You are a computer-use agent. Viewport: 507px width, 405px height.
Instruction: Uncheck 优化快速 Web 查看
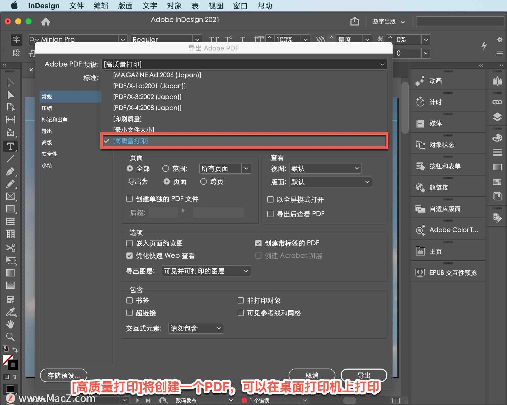click(129, 256)
